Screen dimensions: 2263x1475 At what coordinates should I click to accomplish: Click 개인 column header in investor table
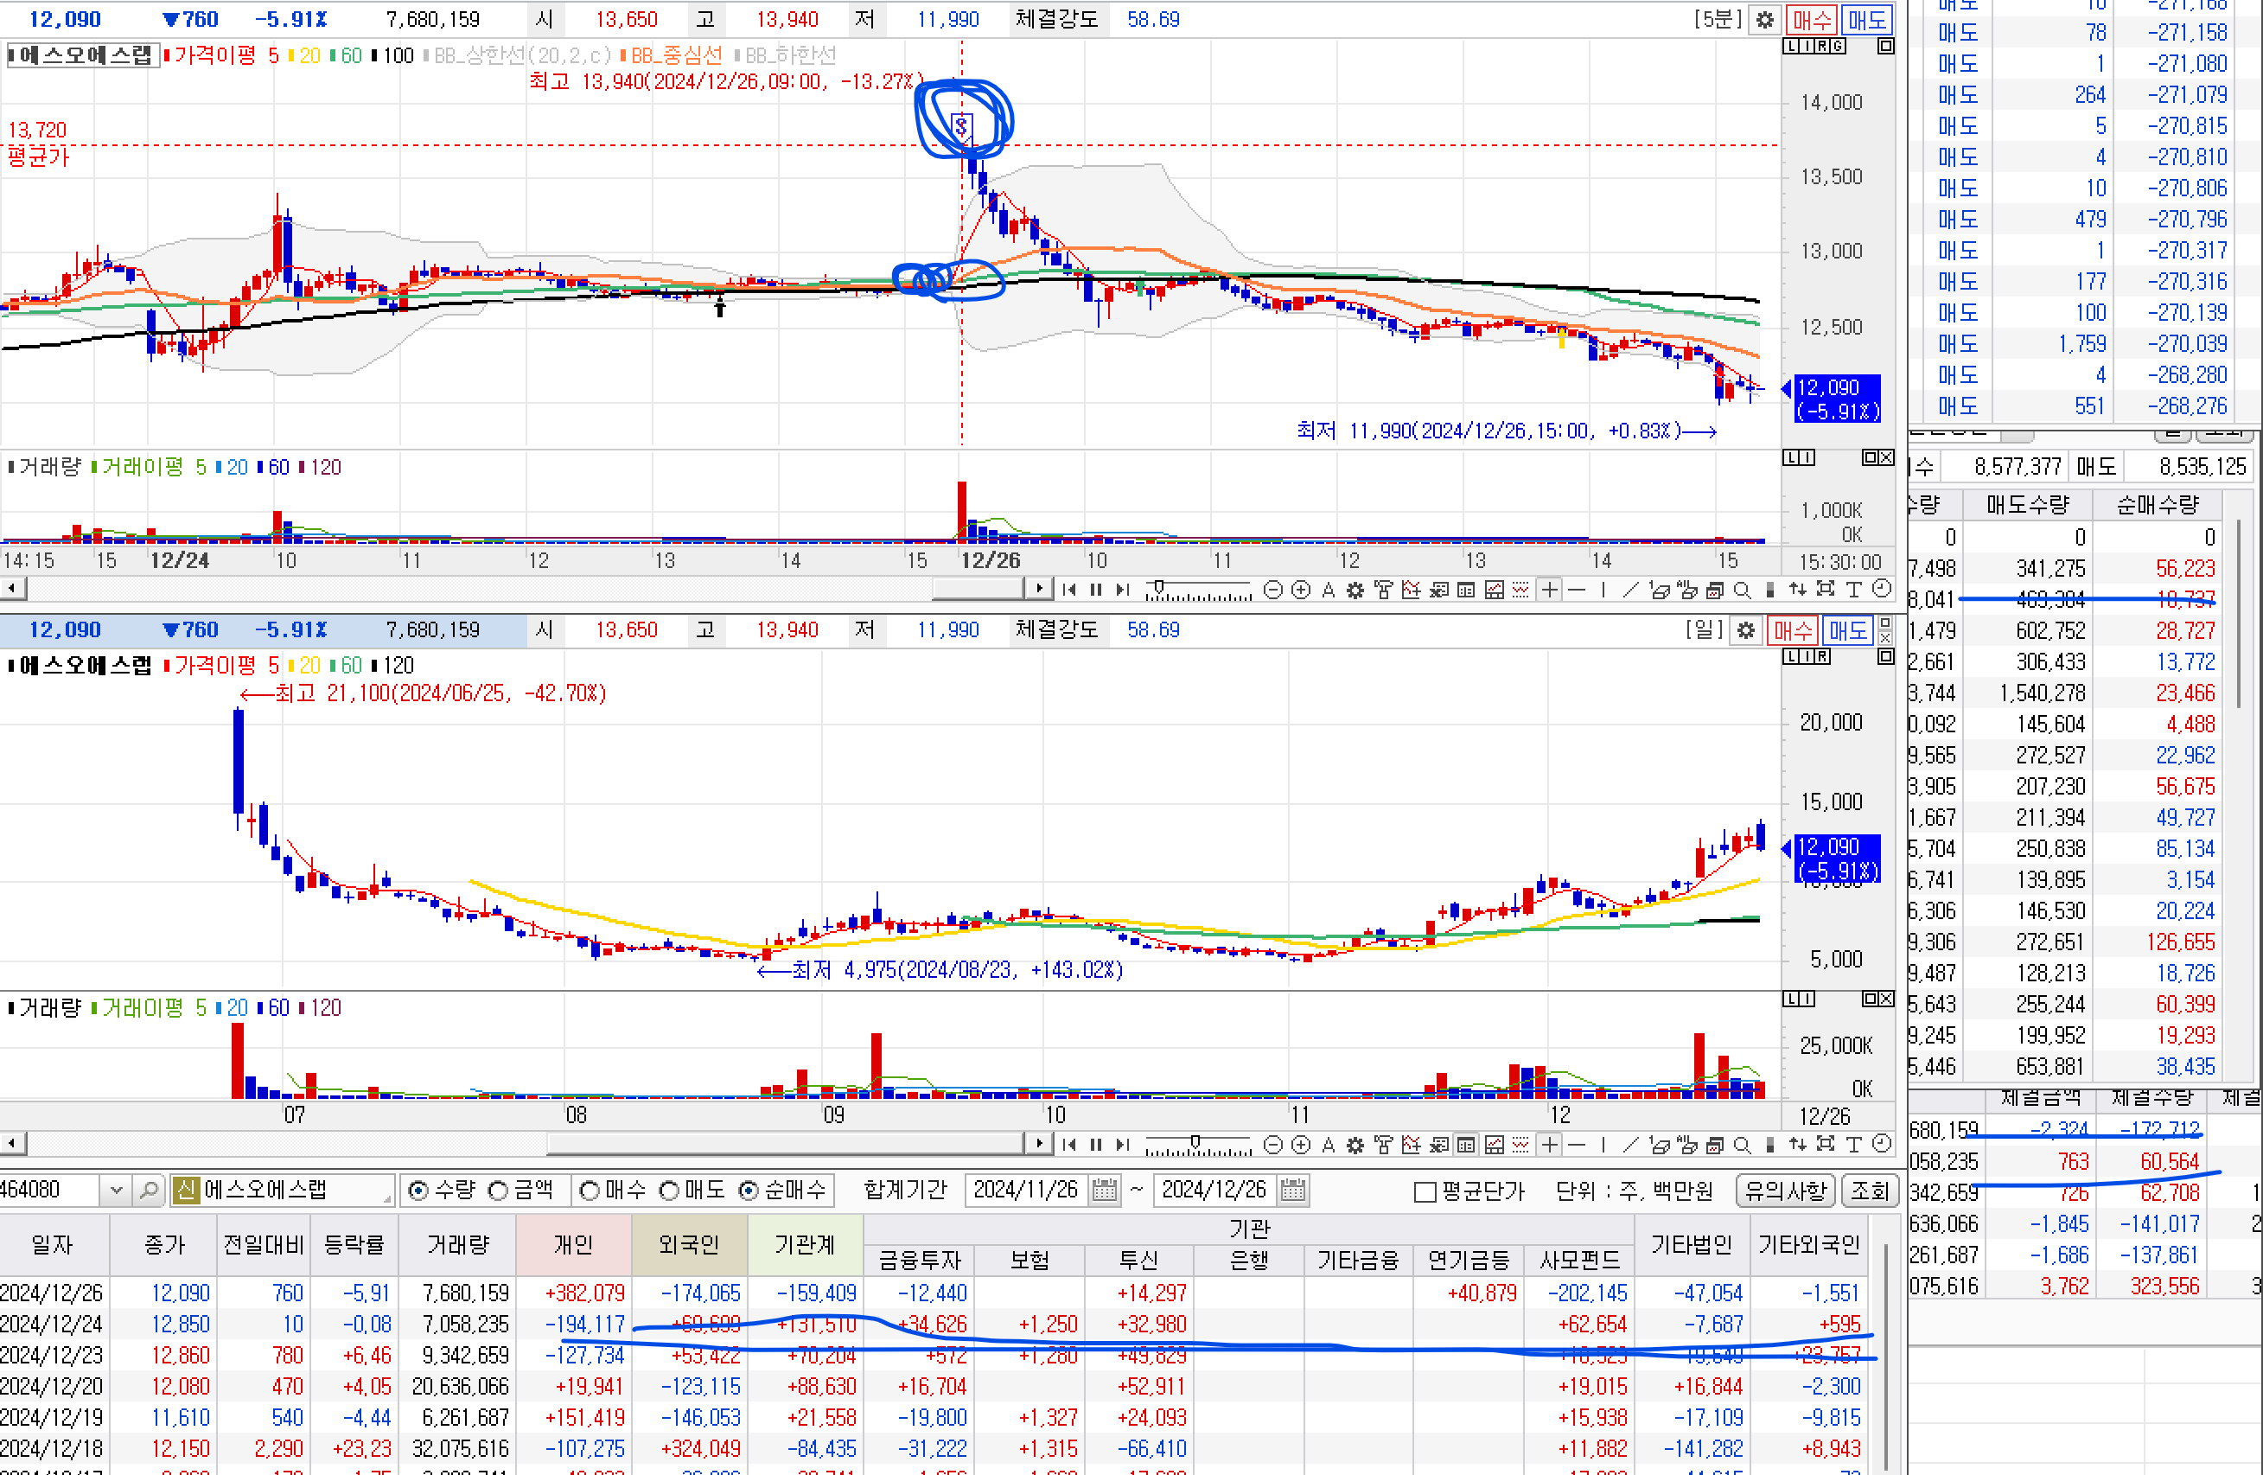click(x=573, y=1244)
